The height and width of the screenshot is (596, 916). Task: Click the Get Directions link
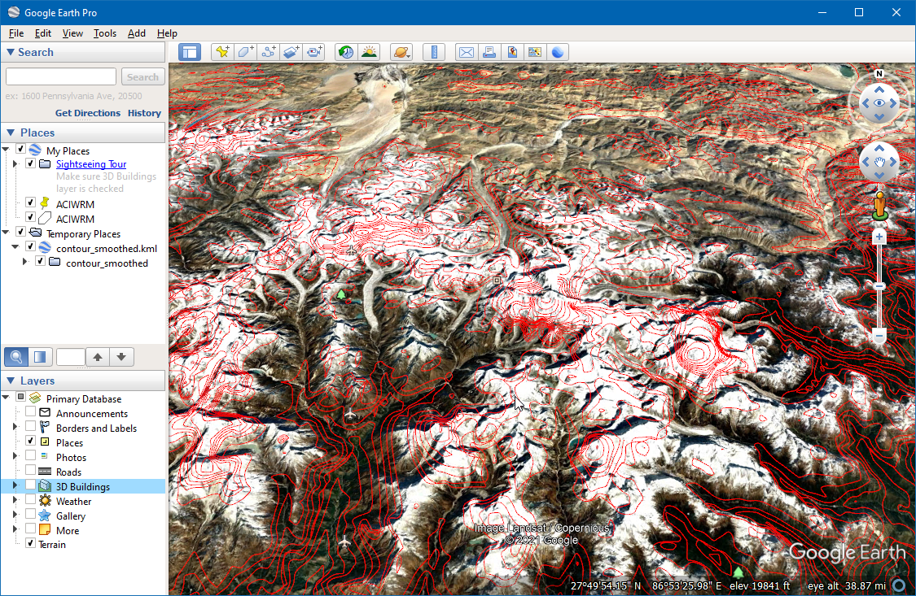click(x=88, y=113)
